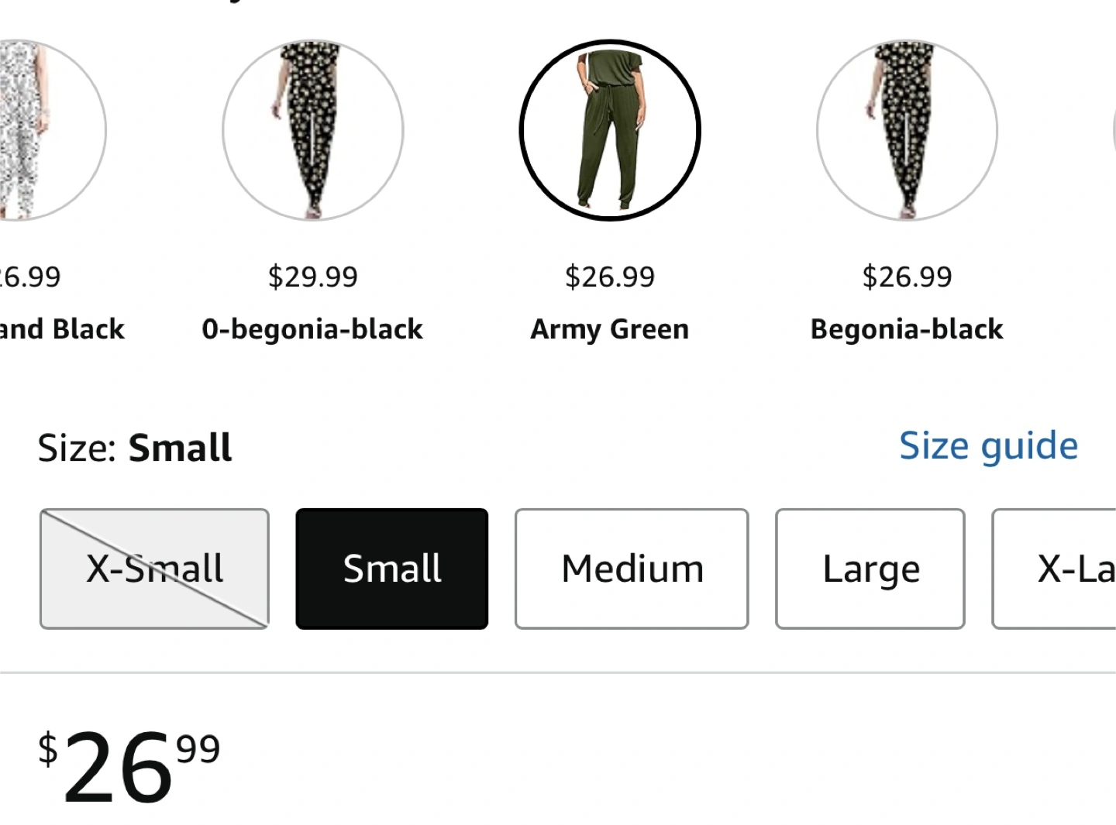Click the $29.99 price under 0-begonia-black
Image resolution: width=1116 pixels, height=825 pixels.
coord(313,277)
